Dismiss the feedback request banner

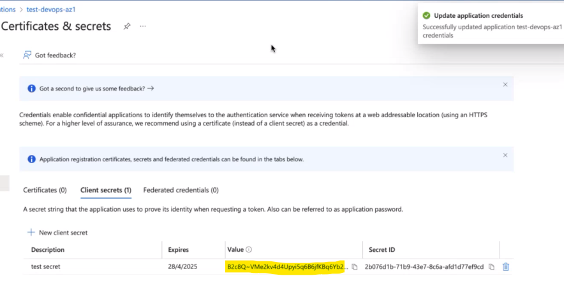point(505,84)
